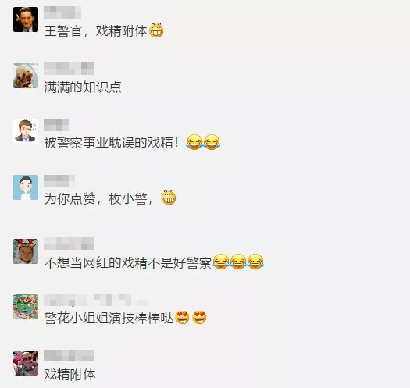Open the cartoon man in suit avatar
Screen dimensions: 410x388
point(26,131)
